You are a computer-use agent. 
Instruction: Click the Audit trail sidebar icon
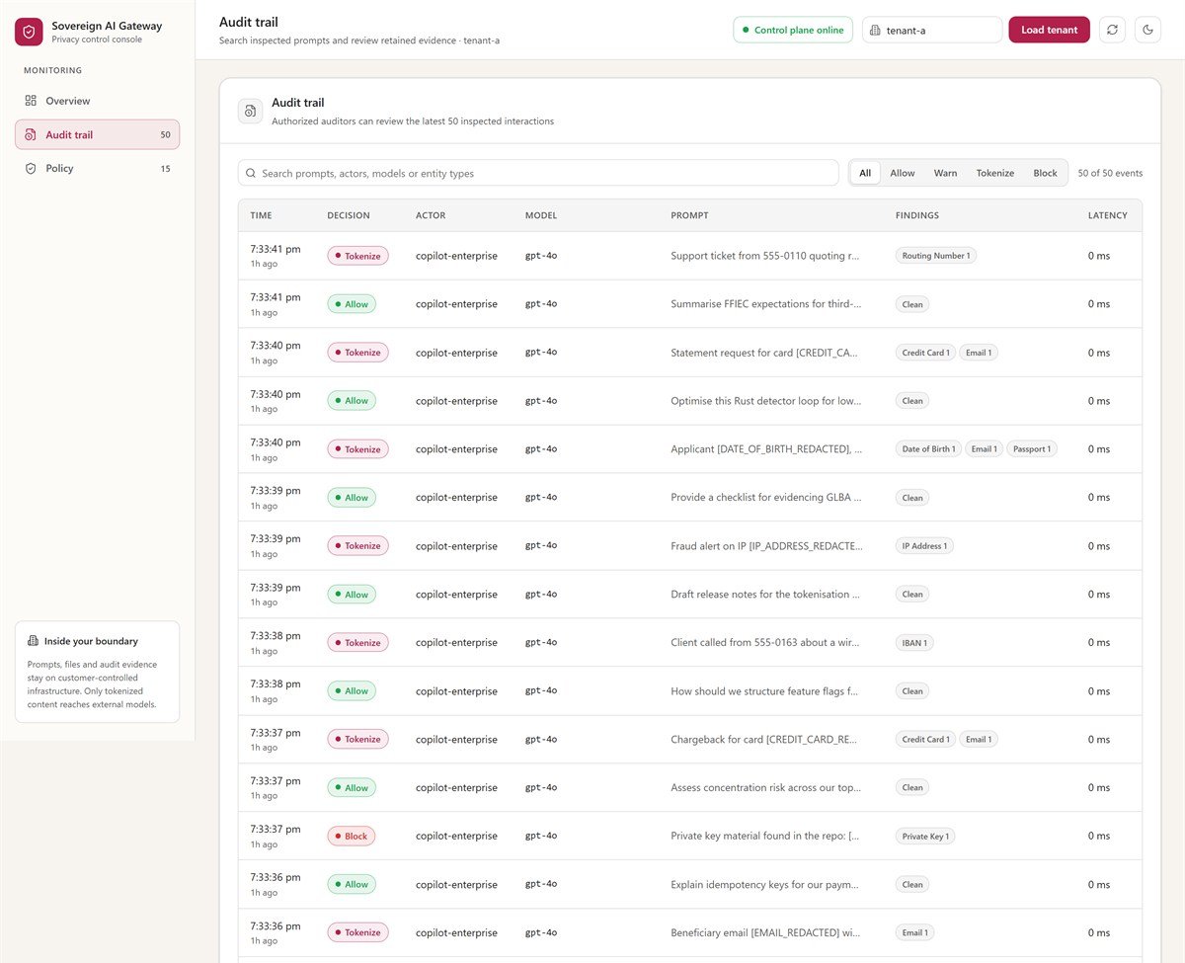point(31,134)
